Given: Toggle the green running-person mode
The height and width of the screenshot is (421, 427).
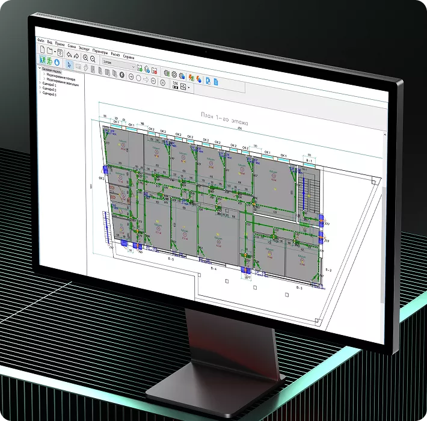Looking at the screenshot, I should [49, 61].
